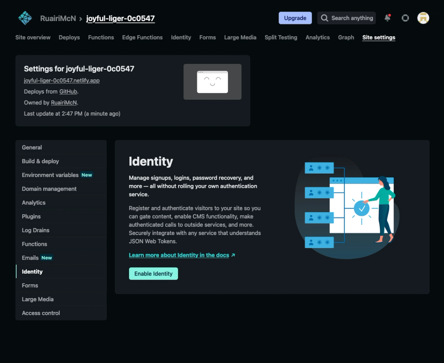Open the Graph tab

[346, 37]
